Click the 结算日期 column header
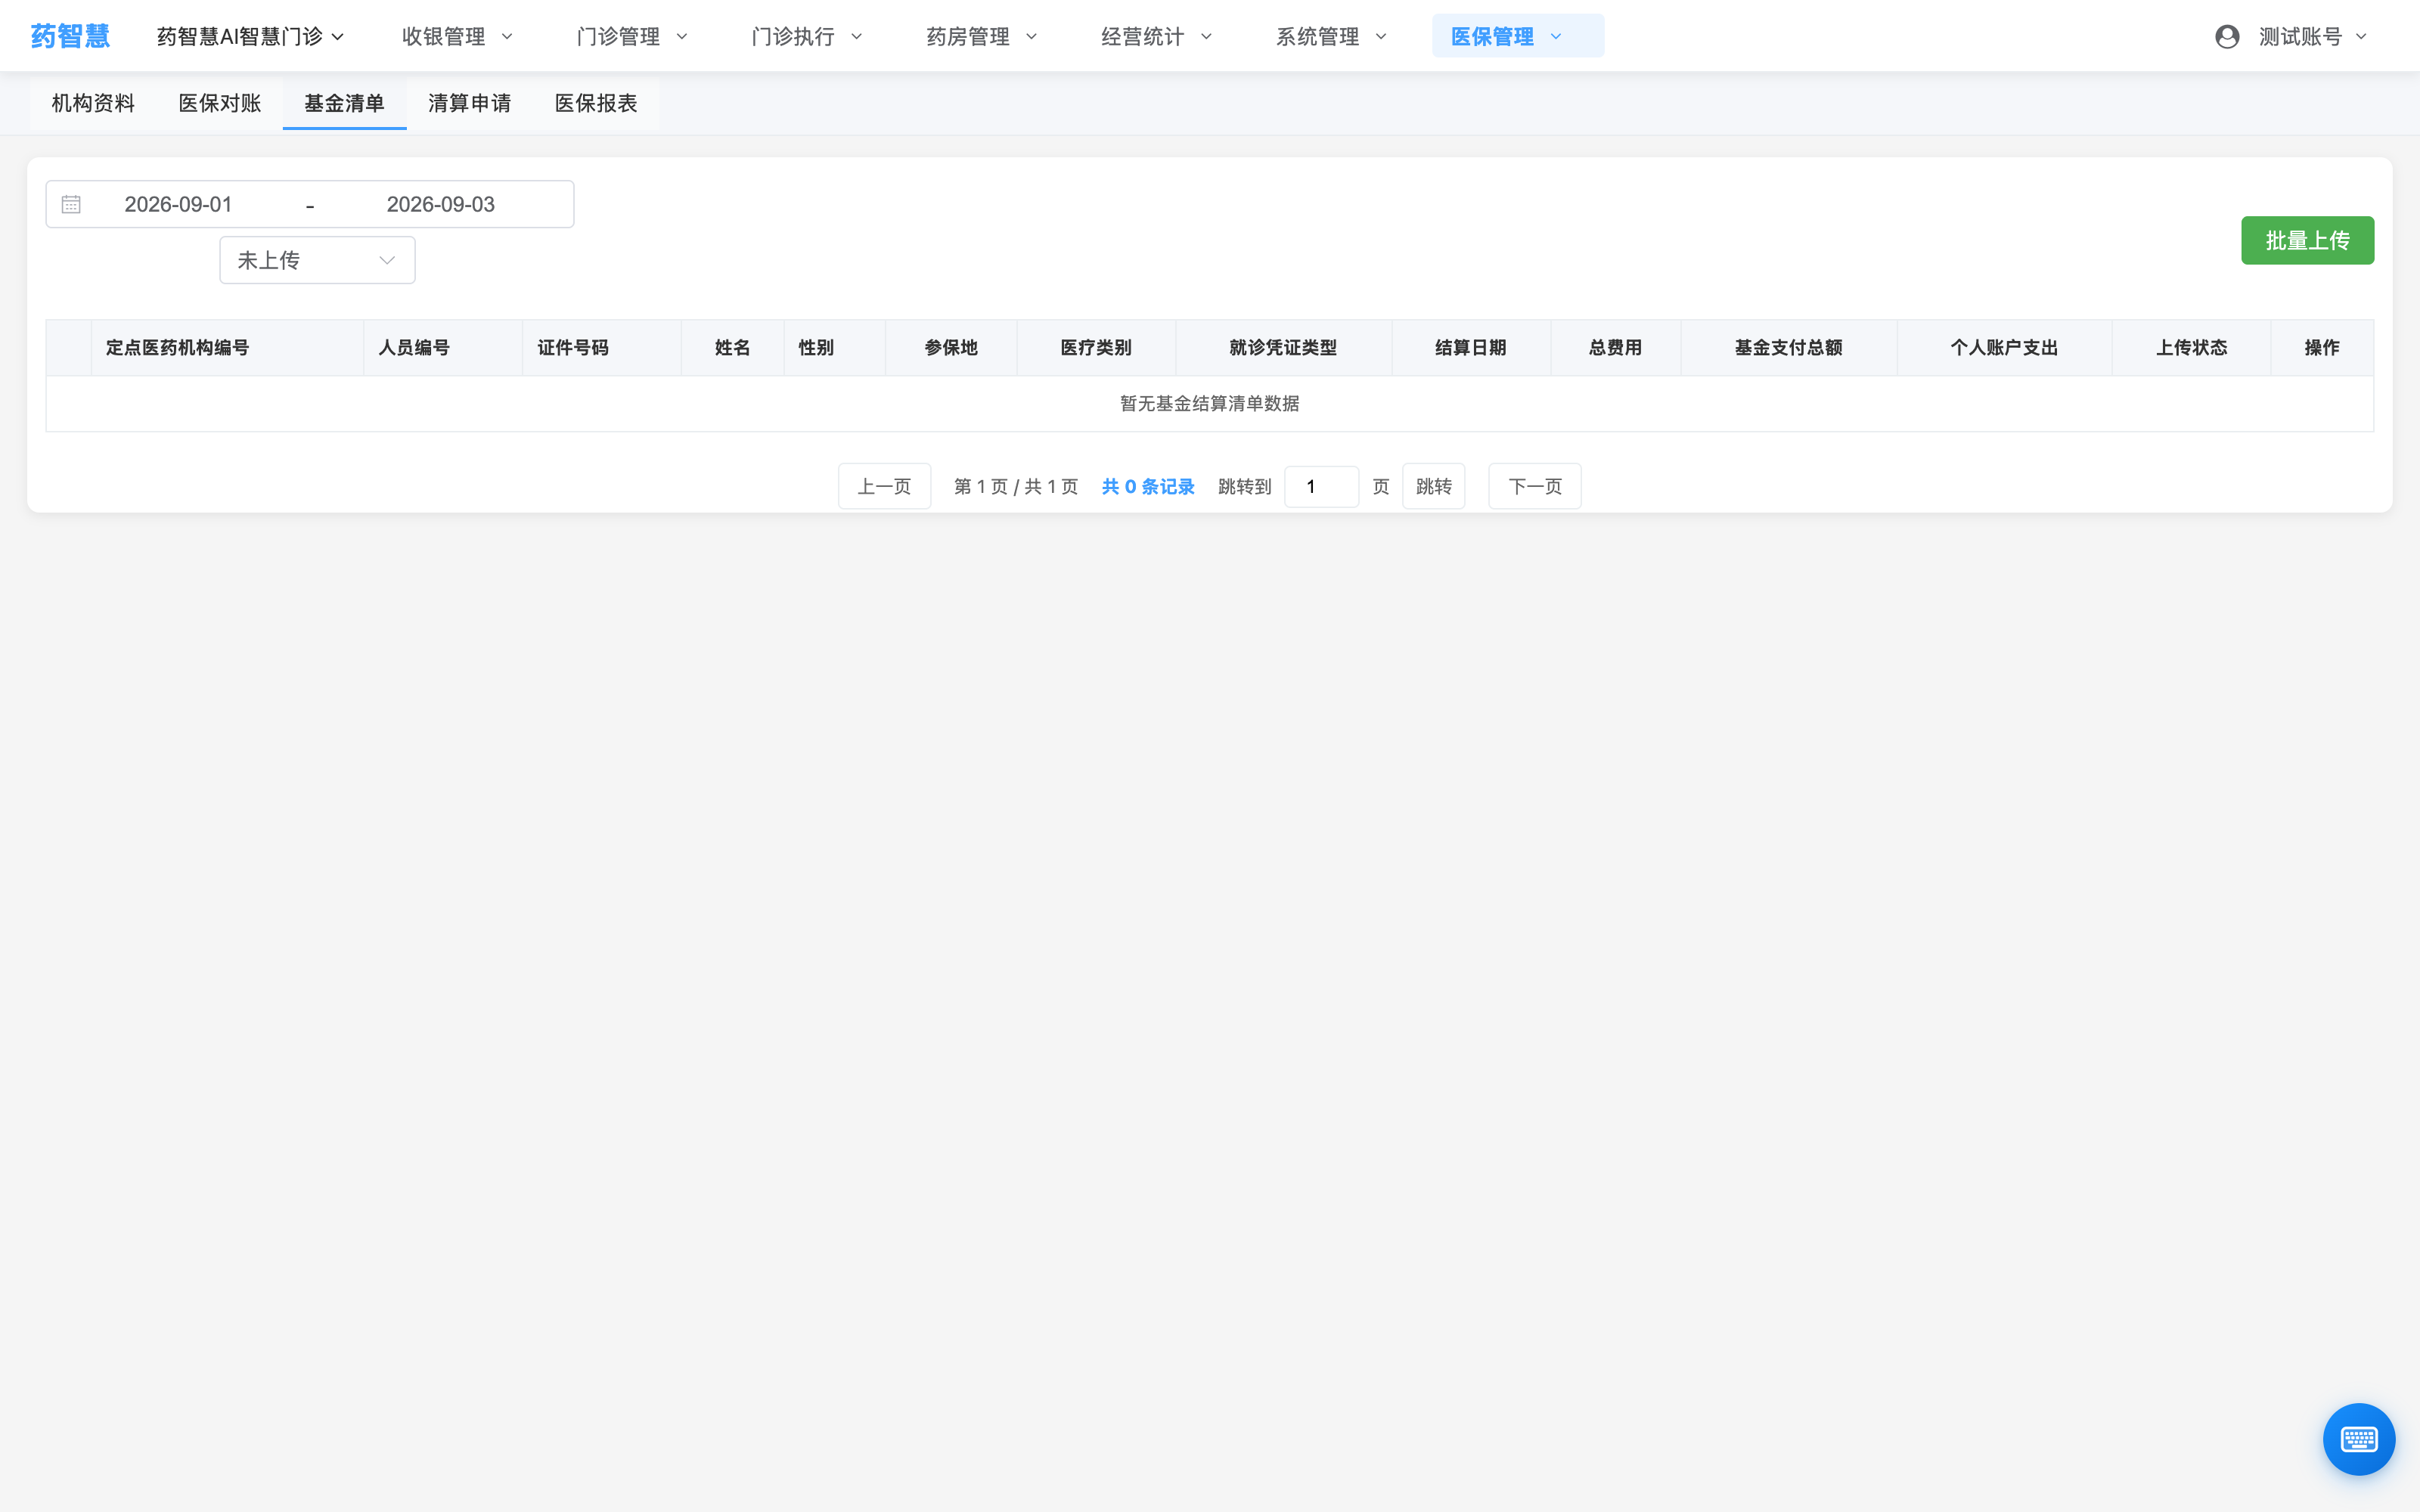 pos(1471,348)
